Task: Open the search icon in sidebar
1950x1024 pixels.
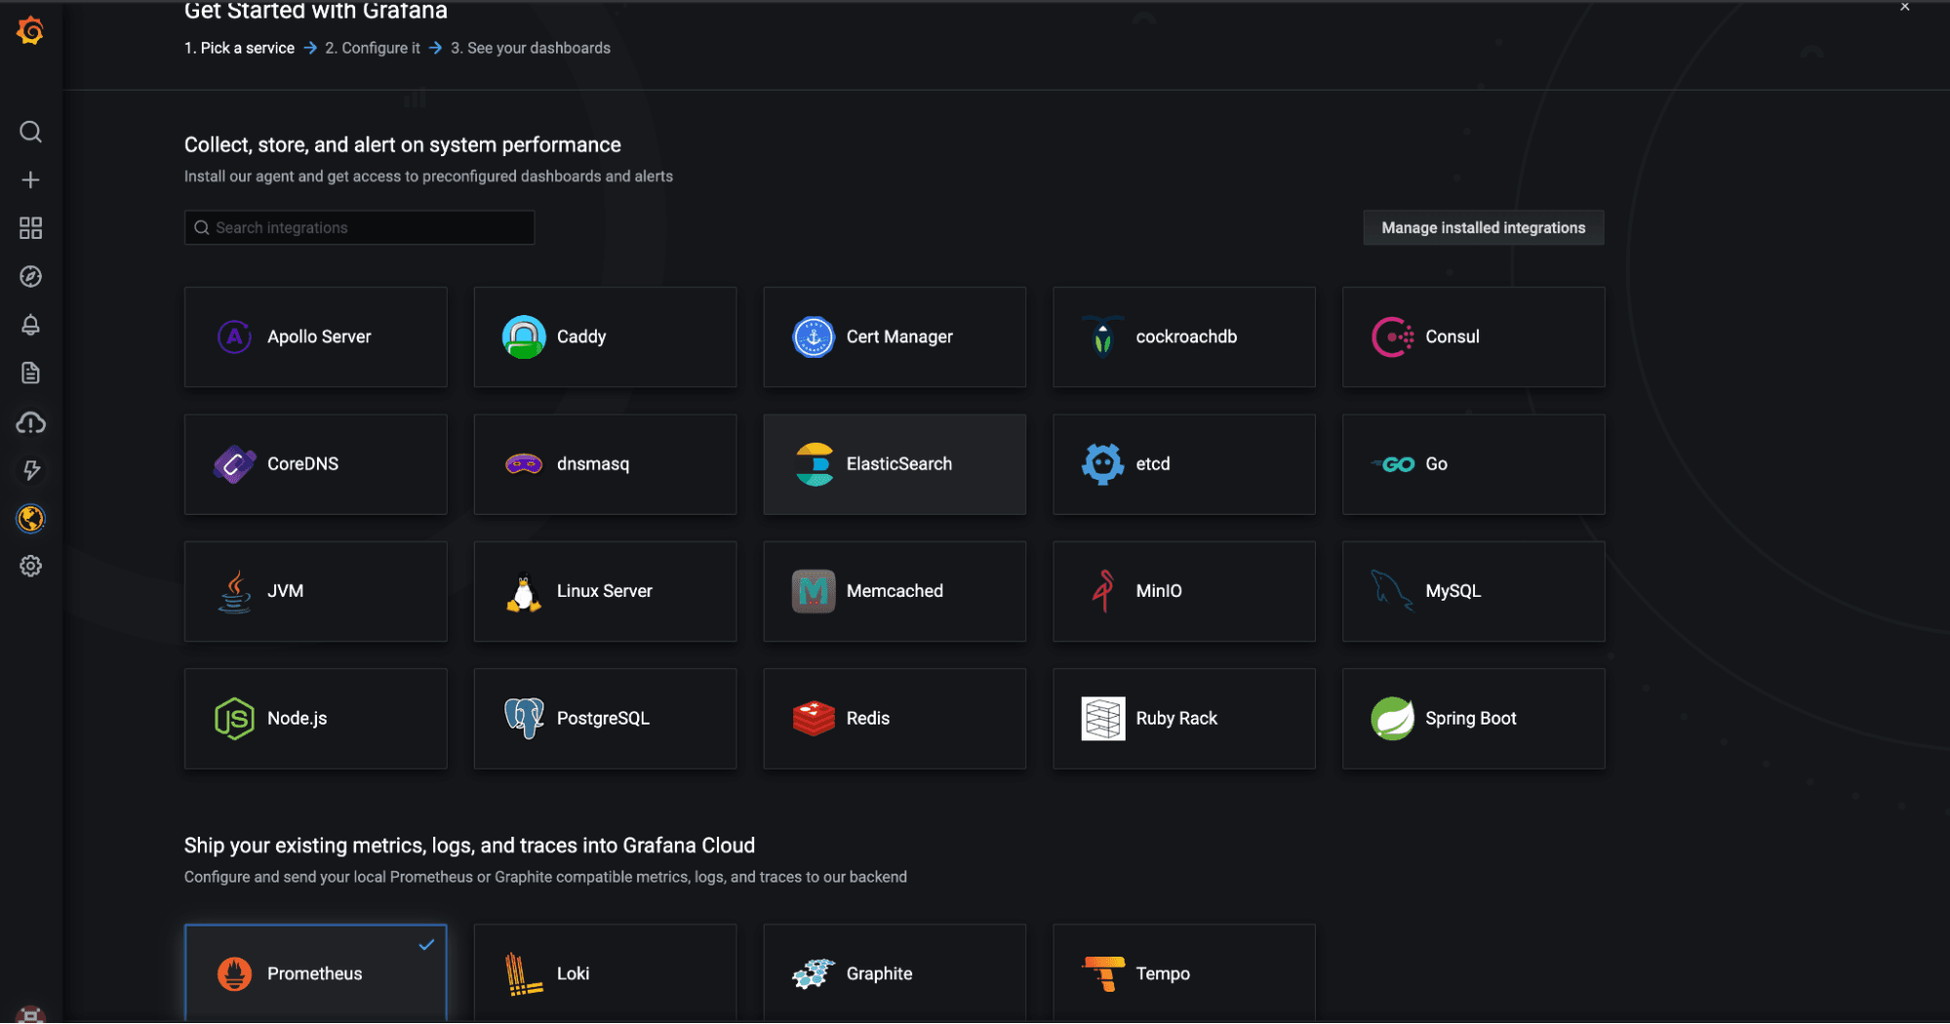Action: (x=30, y=132)
